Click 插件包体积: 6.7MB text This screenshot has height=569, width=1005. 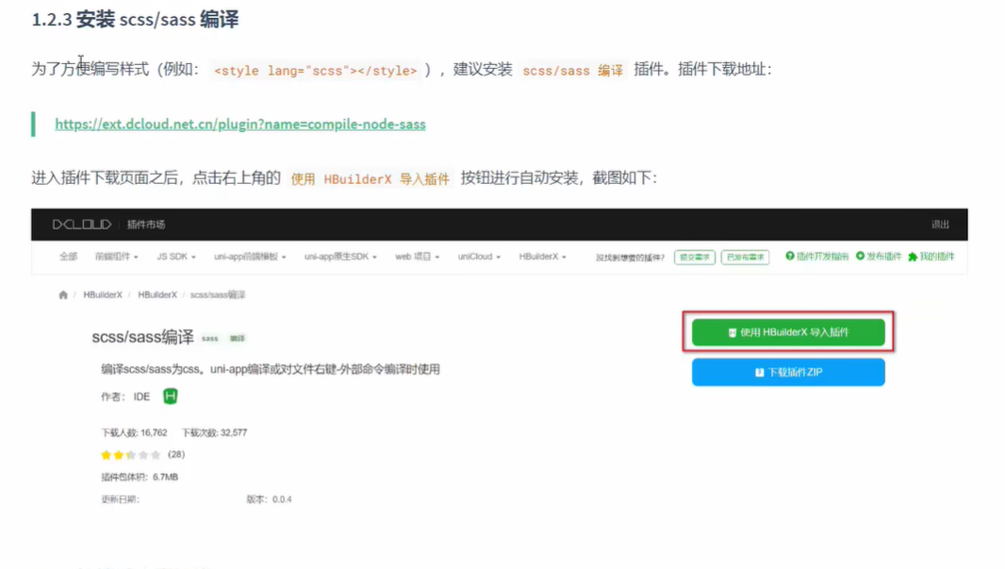click(x=140, y=477)
